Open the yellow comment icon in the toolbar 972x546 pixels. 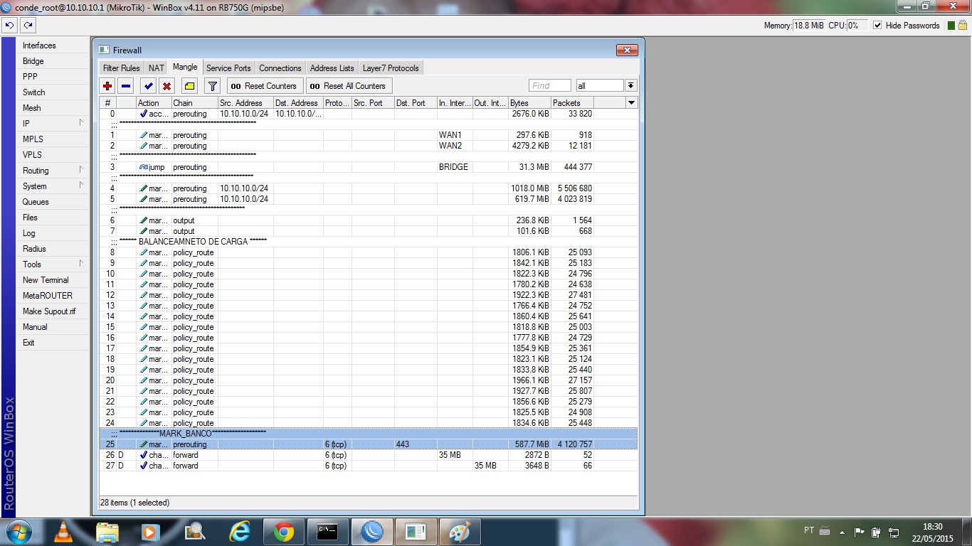click(189, 86)
